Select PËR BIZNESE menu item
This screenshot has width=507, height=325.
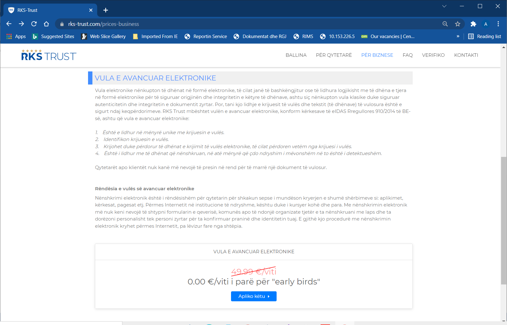click(377, 55)
